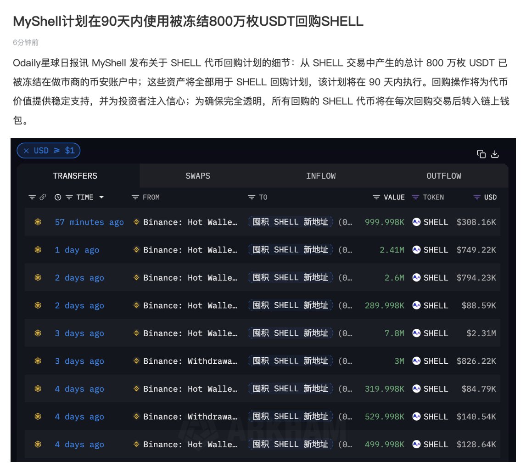Click chain icon of 57 minutes ago row

tap(38, 222)
